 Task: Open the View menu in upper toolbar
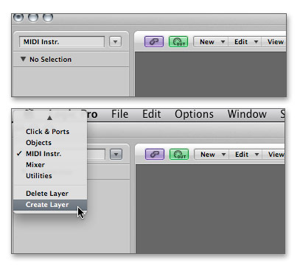(273, 42)
